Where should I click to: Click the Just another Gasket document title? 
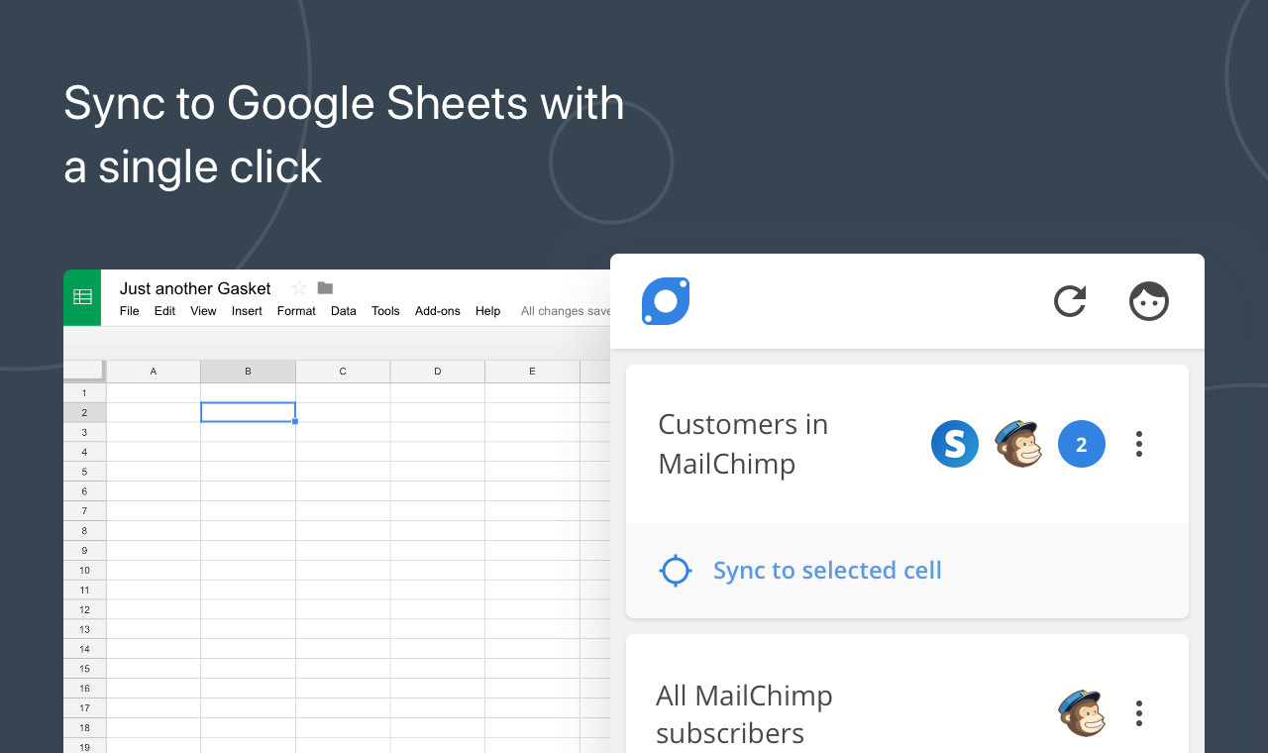point(195,288)
